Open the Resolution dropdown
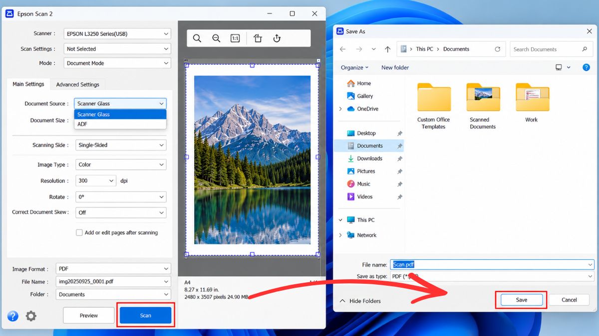 (96, 181)
